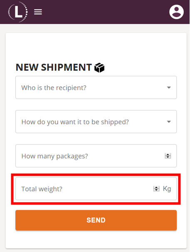The height and width of the screenshot is (252, 190).
Task: Decrease package count with down arrow
Action: (168, 157)
